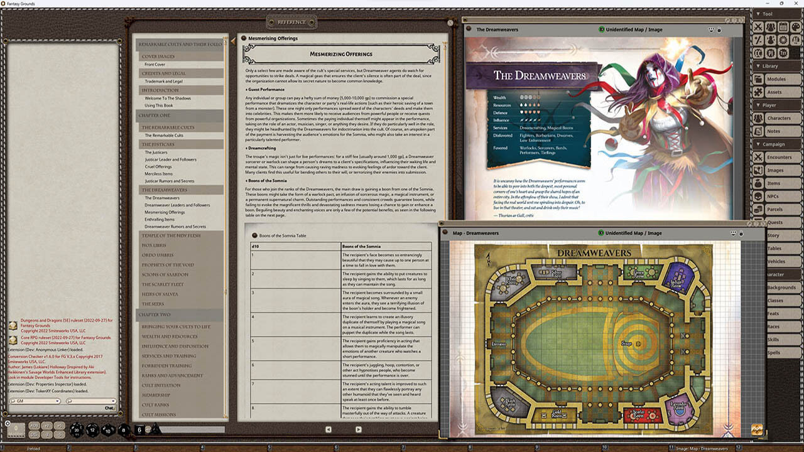This screenshot has width=804, height=452.
Task: Click the forward navigation arrow below the reference
Action: tap(359, 428)
